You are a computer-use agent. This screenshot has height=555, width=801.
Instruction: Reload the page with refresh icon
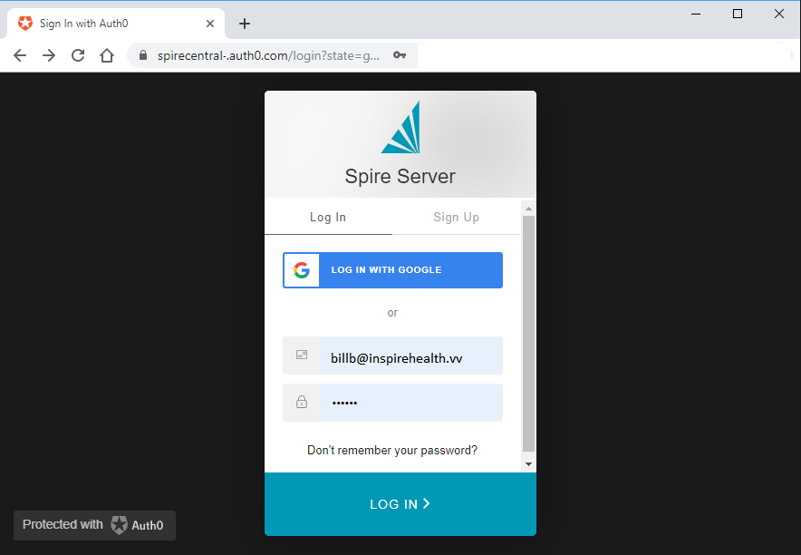click(78, 55)
